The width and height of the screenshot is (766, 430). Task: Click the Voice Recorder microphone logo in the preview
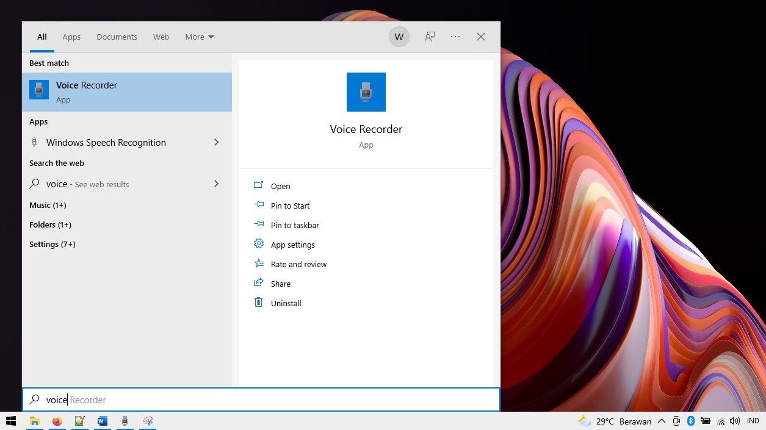coord(366,92)
